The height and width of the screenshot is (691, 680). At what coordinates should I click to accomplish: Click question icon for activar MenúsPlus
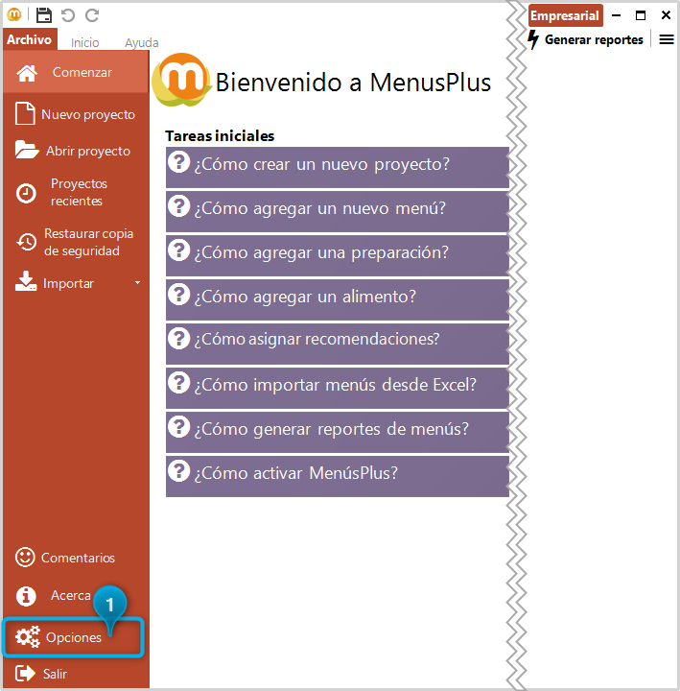(x=178, y=470)
